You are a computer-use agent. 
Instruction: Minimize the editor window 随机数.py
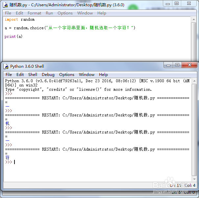click(168, 4)
